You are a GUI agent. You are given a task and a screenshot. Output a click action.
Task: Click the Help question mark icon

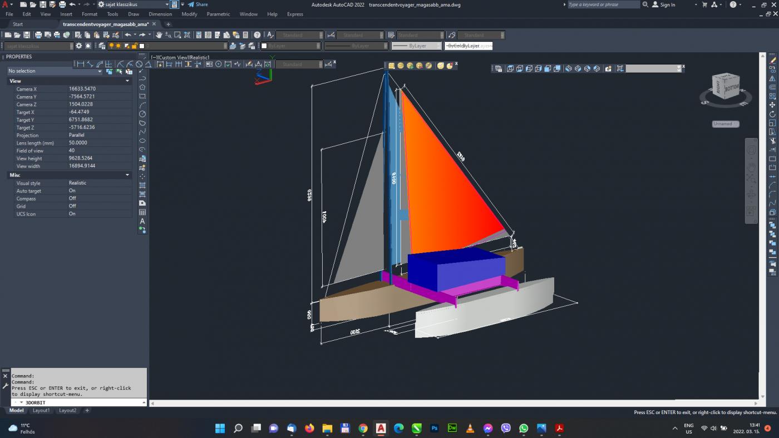(257, 35)
